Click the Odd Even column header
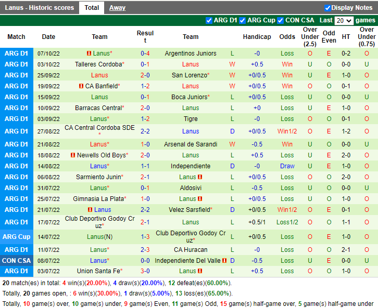This screenshot has width=378, height=308. [x=329, y=37]
